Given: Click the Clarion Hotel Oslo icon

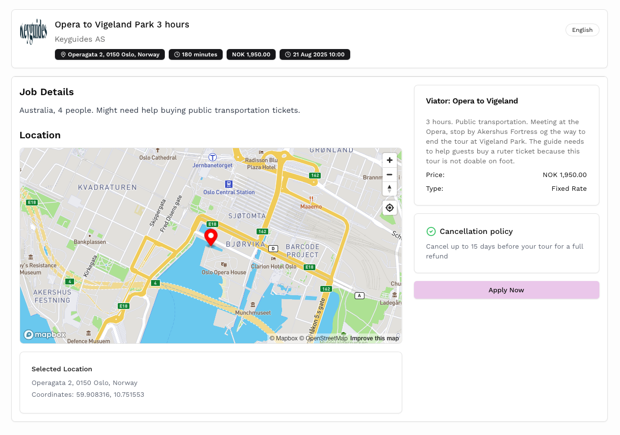Looking at the screenshot, I should [273, 258].
